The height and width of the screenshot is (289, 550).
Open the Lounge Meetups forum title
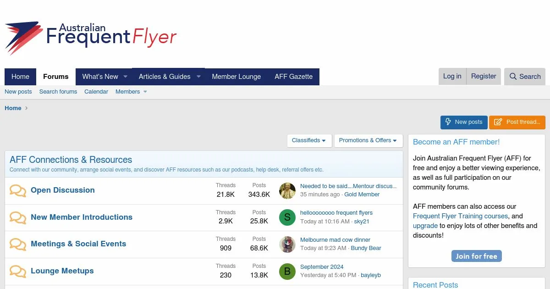(x=62, y=271)
